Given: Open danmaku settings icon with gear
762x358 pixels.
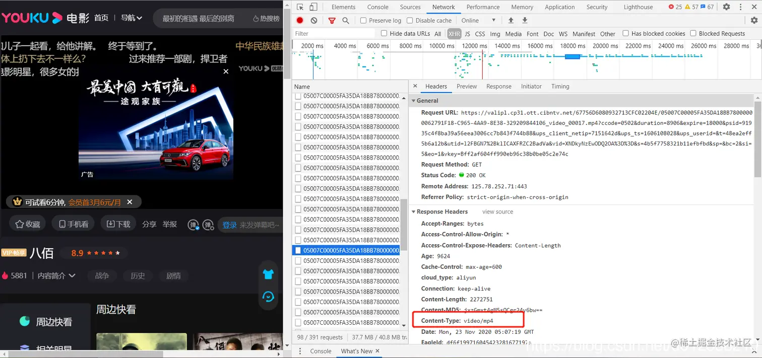Looking at the screenshot, I should coord(208,225).
